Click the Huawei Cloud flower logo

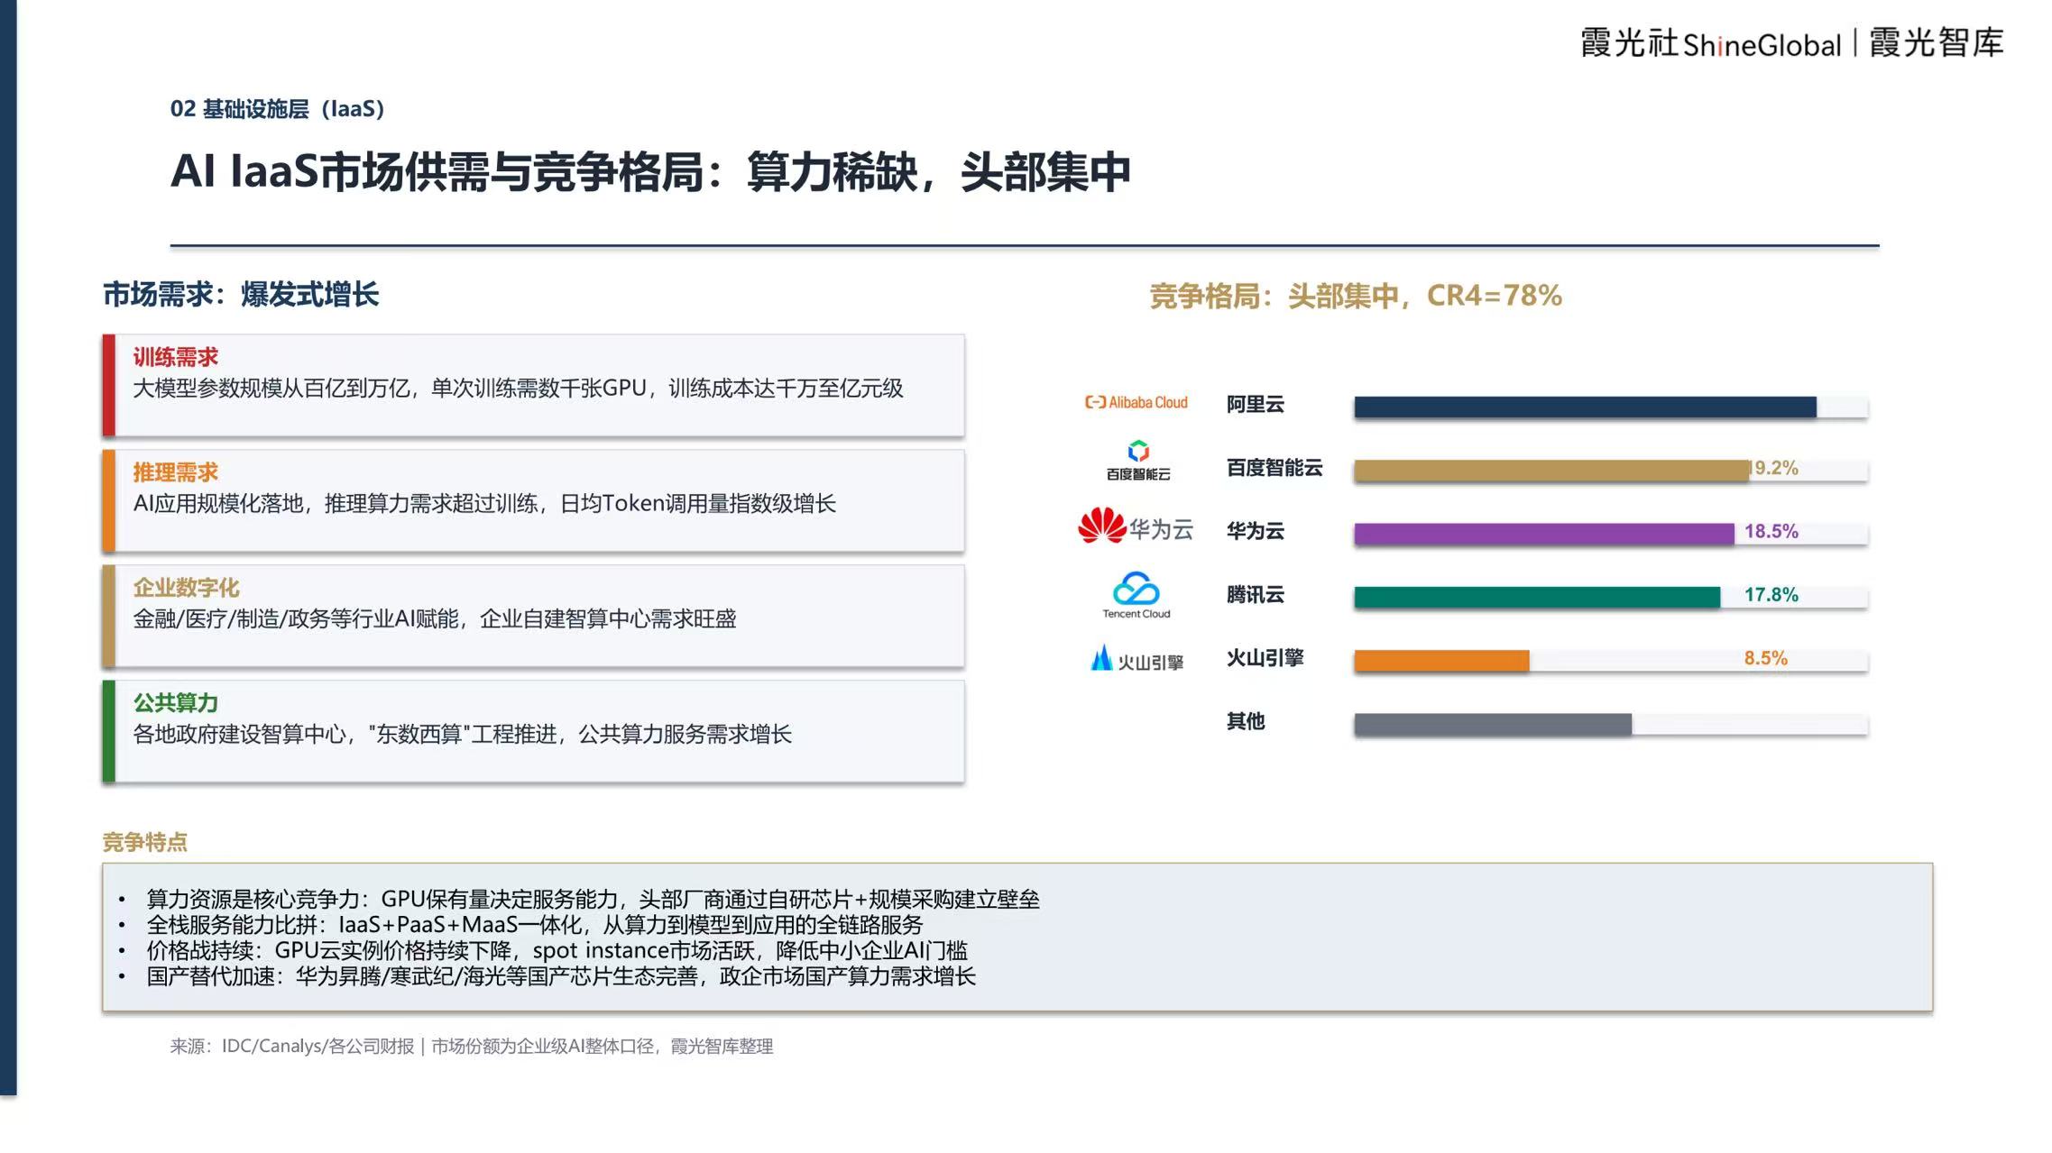(x=1102, y=526)
